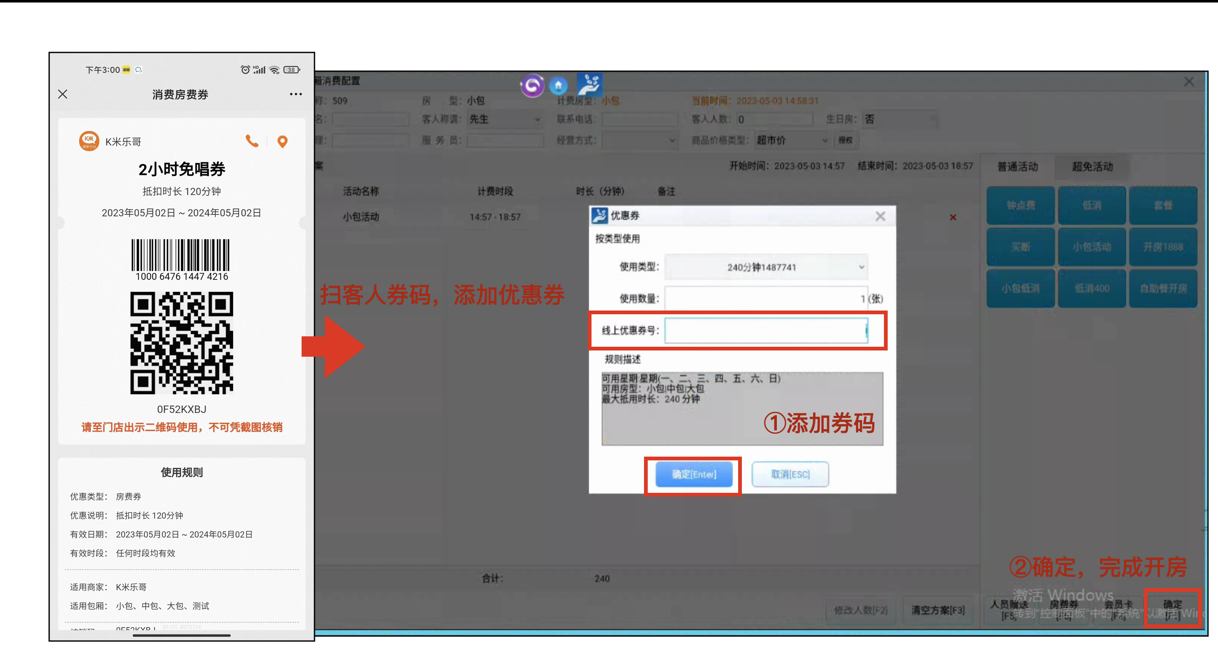This screenshot has height=661, width=1218.
Task: Click the 时长（分钟） column header
Action: pos(600,191)
